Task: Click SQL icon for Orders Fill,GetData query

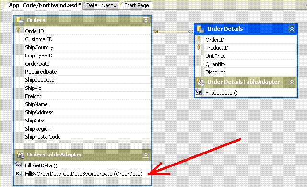Action: (x=18, y=165)
